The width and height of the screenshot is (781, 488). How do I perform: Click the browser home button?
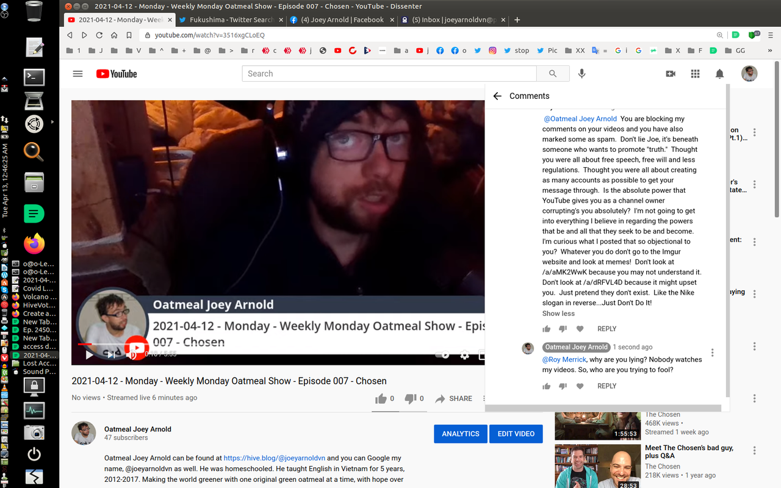click(114, 35)
